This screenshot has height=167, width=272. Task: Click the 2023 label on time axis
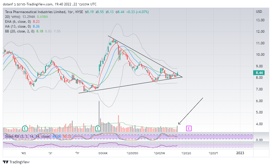coord(240,153)
